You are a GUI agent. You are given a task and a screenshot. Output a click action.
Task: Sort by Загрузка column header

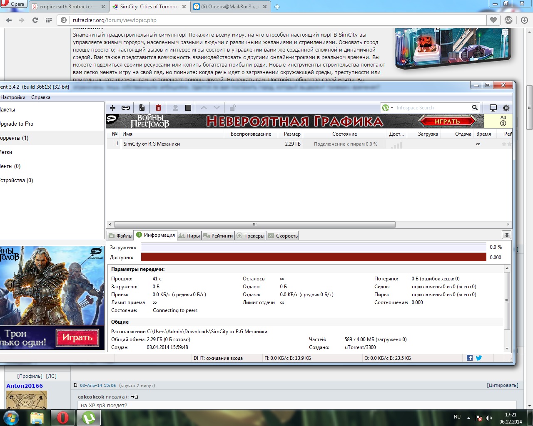[x=423, y=134]
